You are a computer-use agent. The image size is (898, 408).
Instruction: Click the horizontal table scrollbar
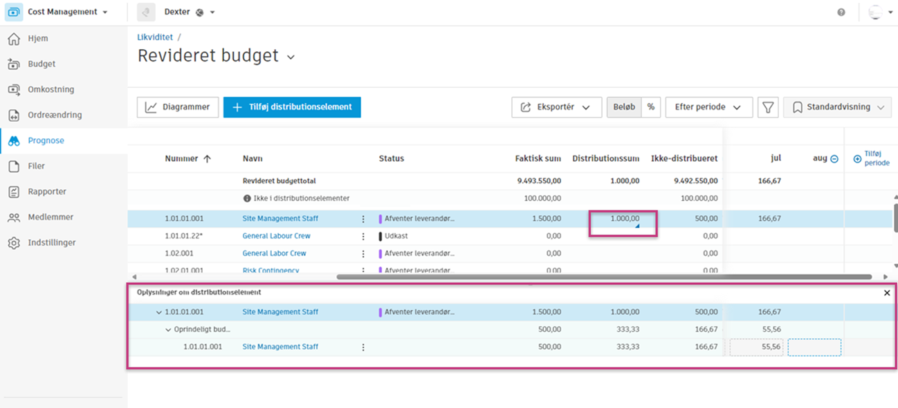603,277
